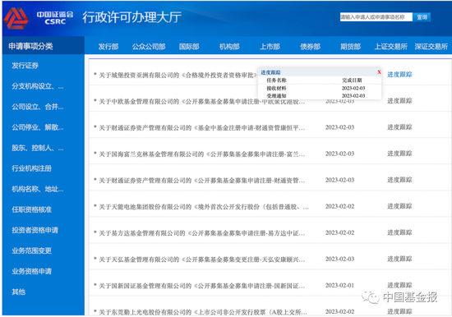Viewport: 452px width, 317px height.
Task: Focus the applicant name search field
Action: [376, 17]
